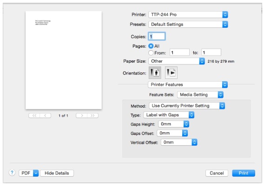Open the PDF dropdown arrow

(36, 173)
